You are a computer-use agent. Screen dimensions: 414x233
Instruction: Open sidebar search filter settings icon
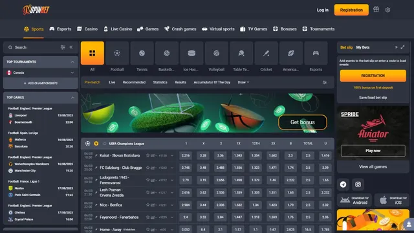click(63, 47)
